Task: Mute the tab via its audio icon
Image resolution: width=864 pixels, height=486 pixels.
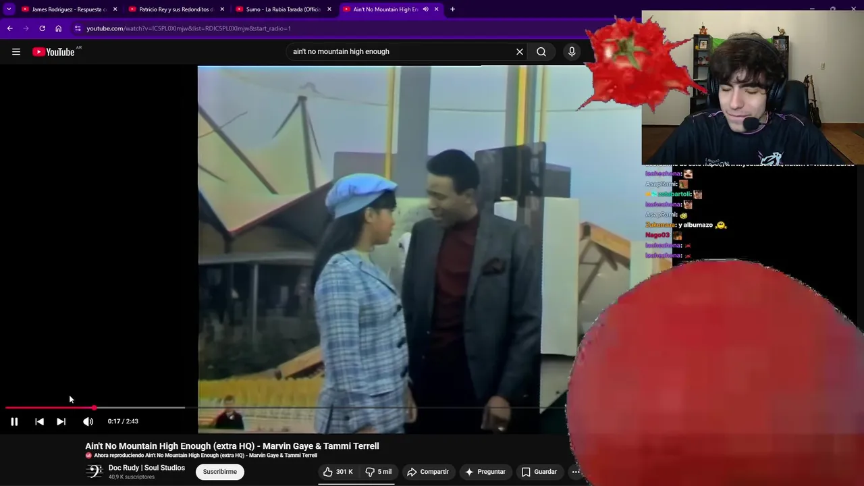Action: tap(425, 9)
